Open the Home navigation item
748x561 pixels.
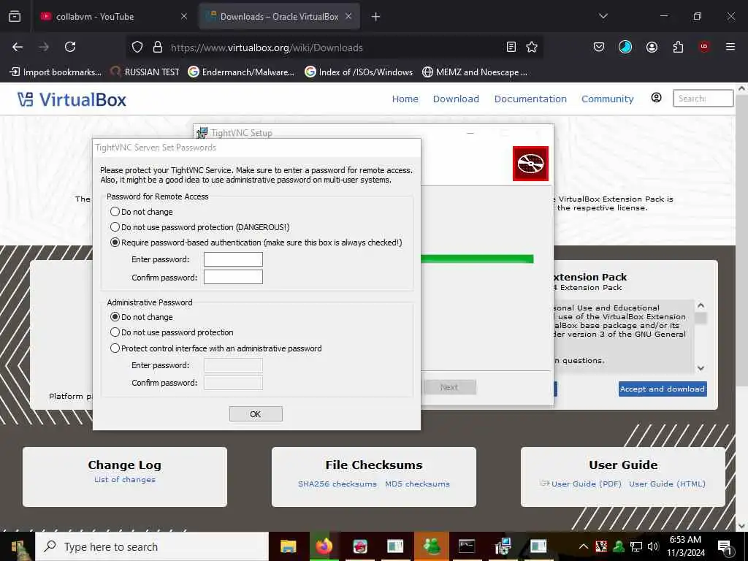pos(405,99)
